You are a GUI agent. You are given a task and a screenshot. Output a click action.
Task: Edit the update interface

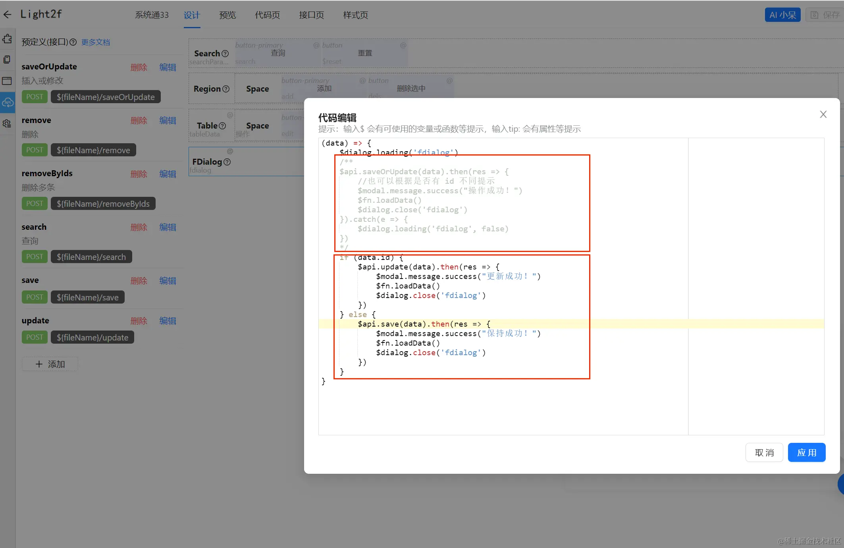pyautogui.click(x=168, y=321)
